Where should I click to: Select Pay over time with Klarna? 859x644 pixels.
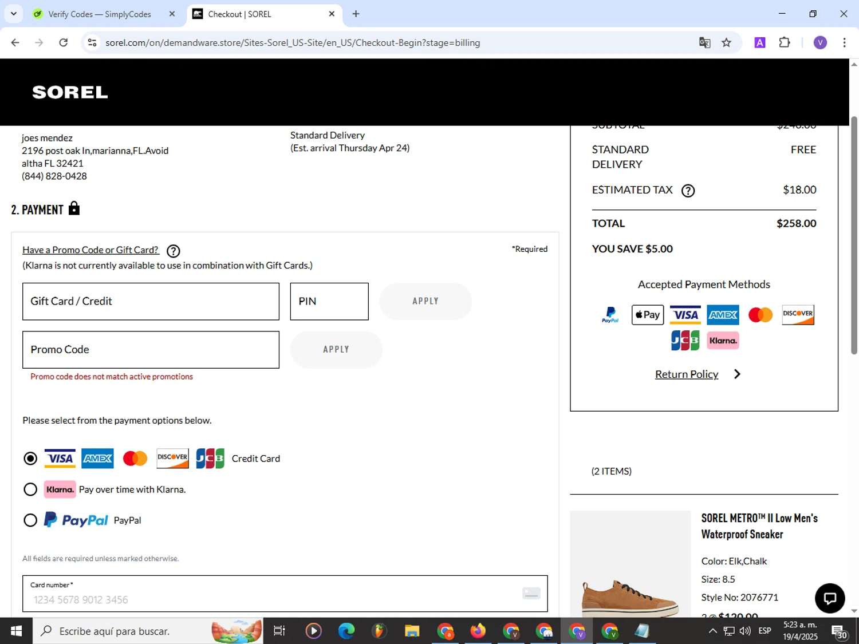pos(30,489)
